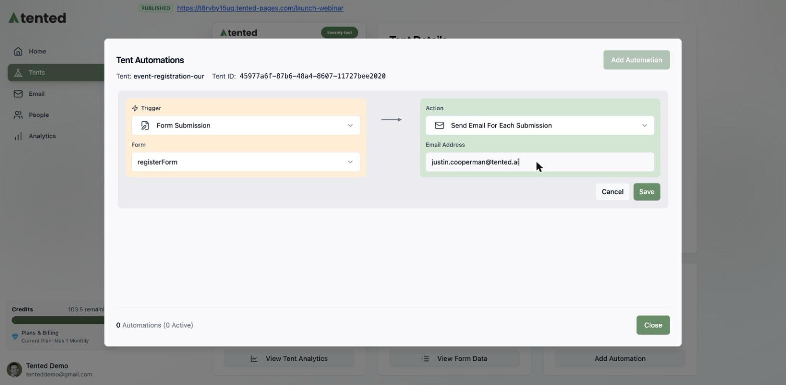This screenshot has height=385, width=786.
Task: Click the PUBLISHED status badge
Action: [155, 8]
